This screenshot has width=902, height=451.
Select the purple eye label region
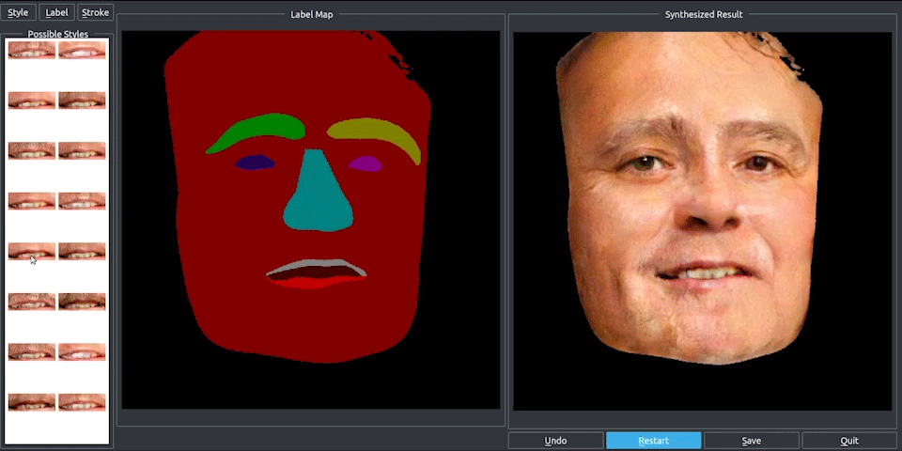coord(365,163)
